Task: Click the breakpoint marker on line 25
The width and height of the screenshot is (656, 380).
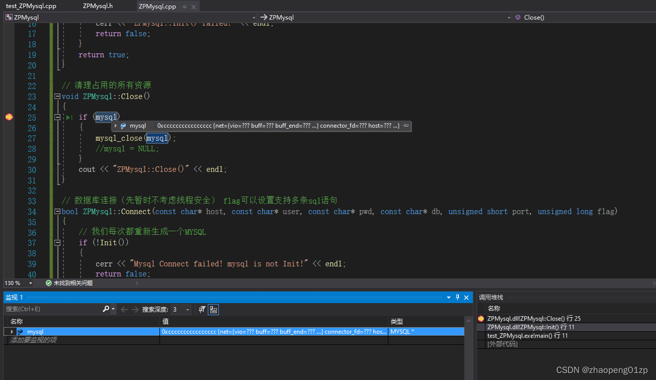Action: point(9,117)
